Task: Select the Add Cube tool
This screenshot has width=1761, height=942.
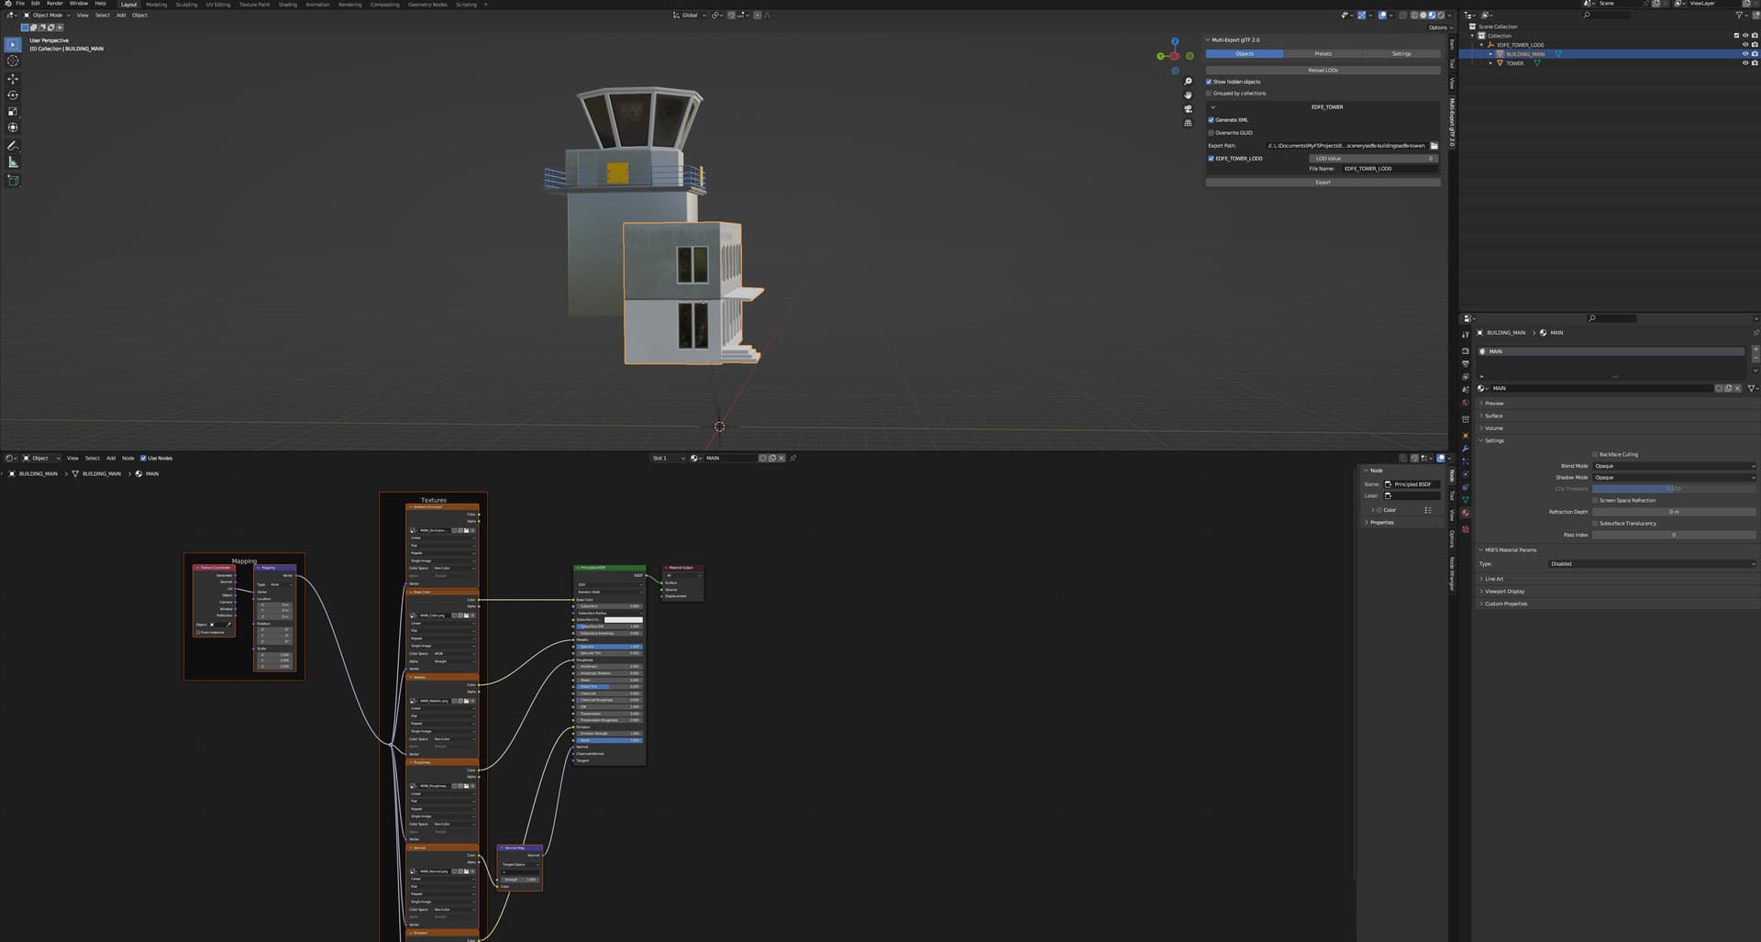Action: point(13,181)
